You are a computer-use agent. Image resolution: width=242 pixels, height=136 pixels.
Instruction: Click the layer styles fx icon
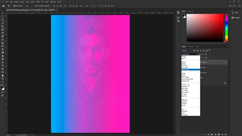point(209,134)
